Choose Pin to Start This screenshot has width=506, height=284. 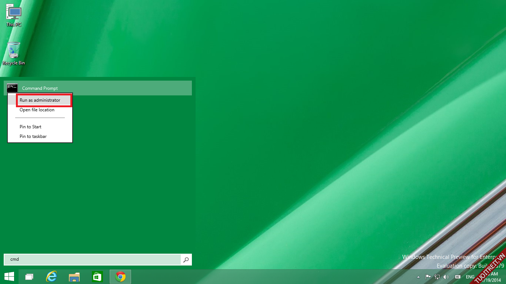pos(30,127)
